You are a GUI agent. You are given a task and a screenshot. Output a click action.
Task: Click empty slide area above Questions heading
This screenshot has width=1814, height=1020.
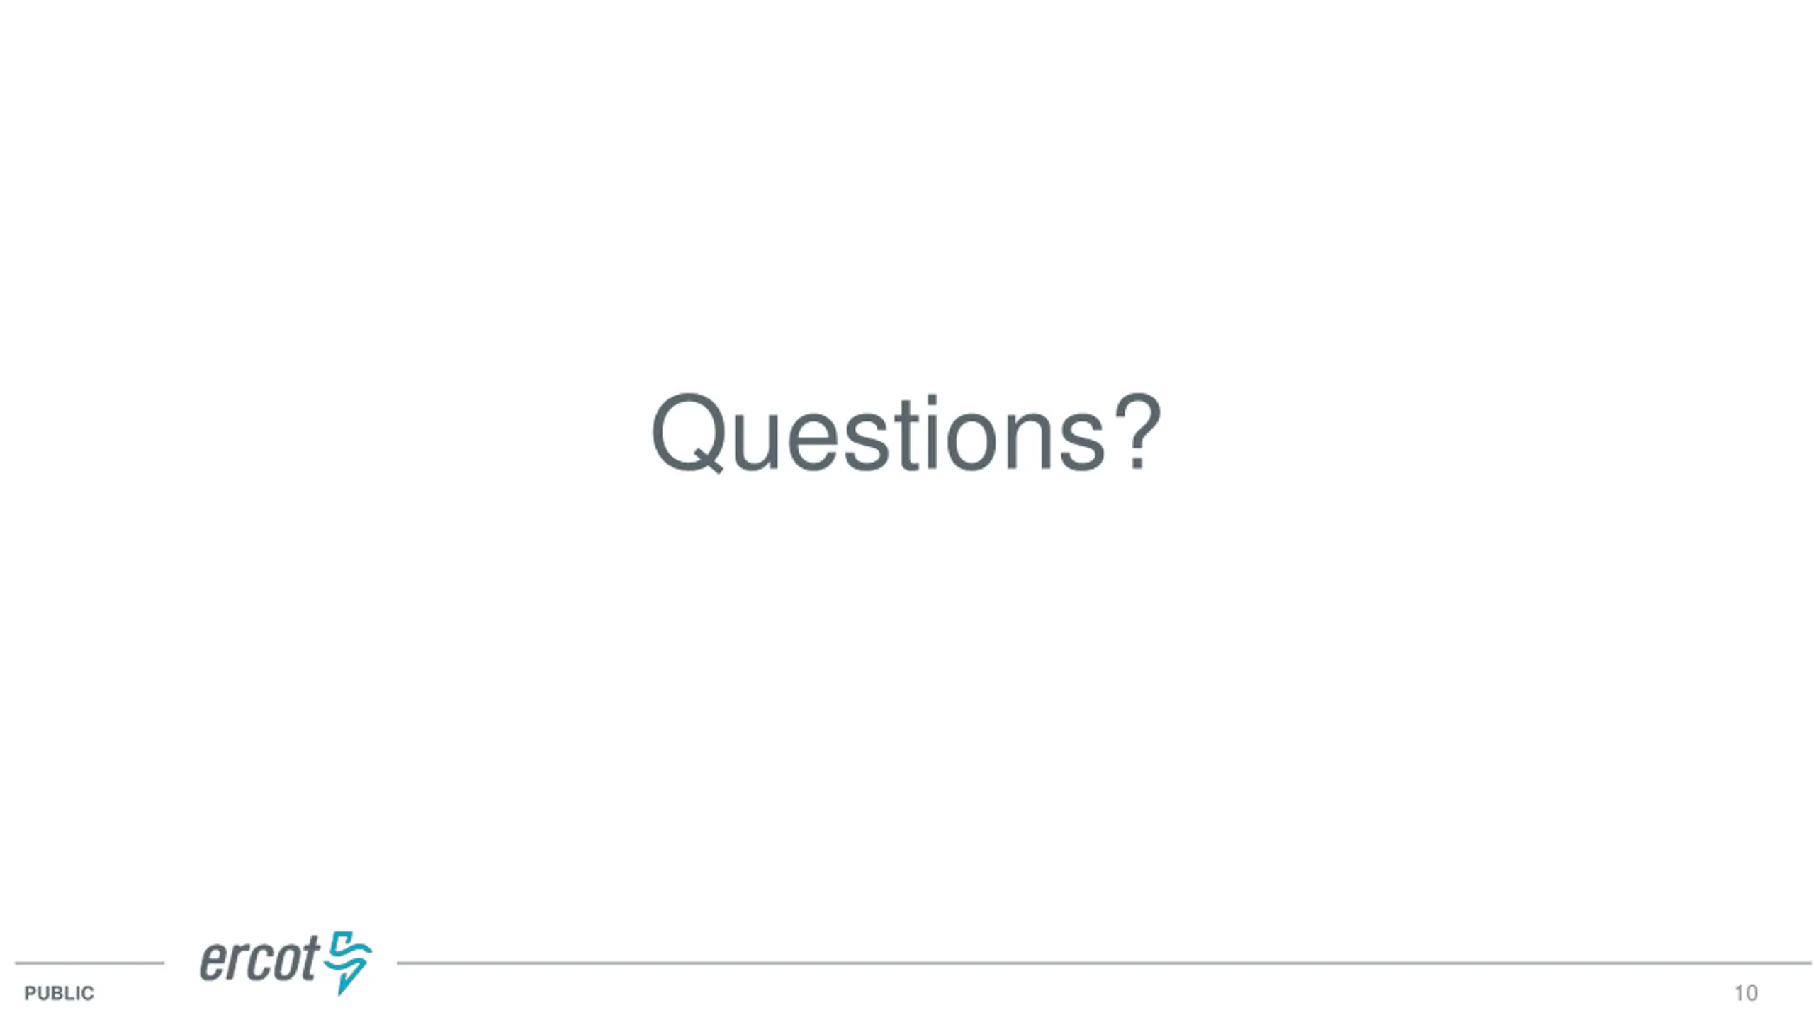907,191
